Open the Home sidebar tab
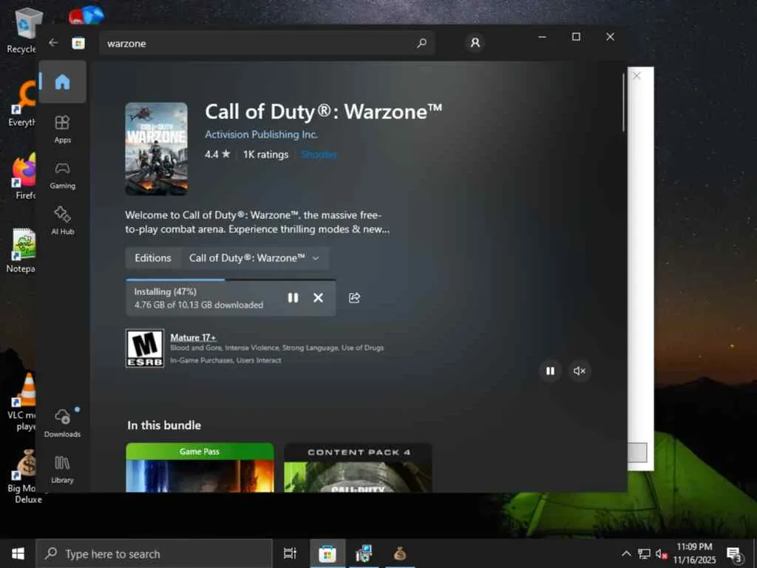Screen dimensions: 757x568 click(x=62, y=82)
